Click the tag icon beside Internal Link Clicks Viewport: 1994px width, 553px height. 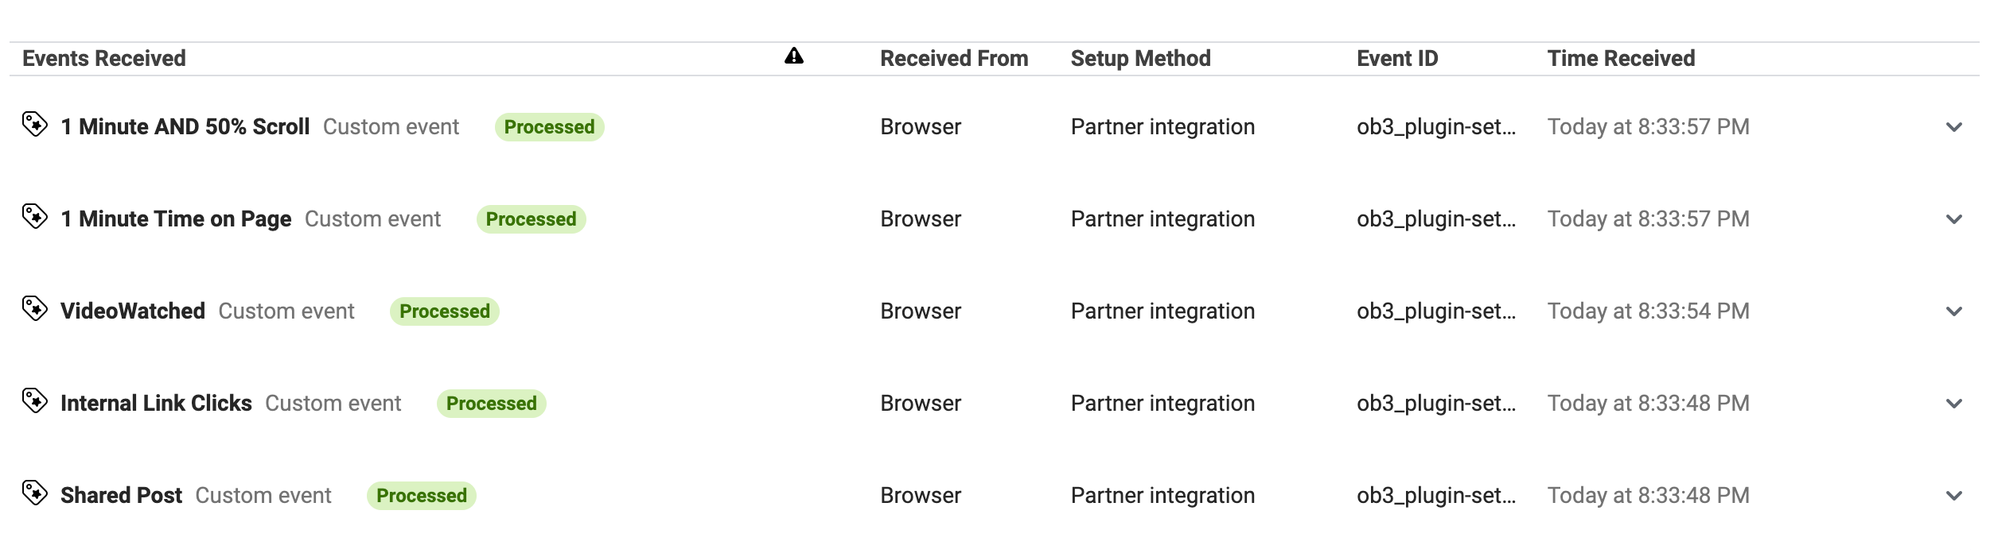click(x=35, y=401)
